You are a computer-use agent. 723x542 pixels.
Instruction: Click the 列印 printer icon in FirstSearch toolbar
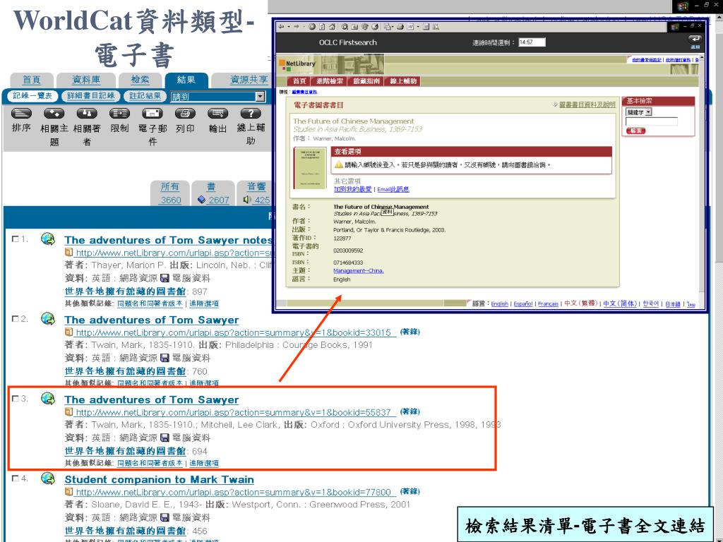[x=185, y=114]
